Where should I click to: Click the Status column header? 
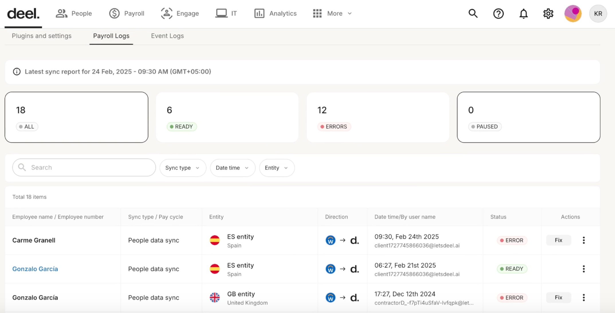pos(498,217)
